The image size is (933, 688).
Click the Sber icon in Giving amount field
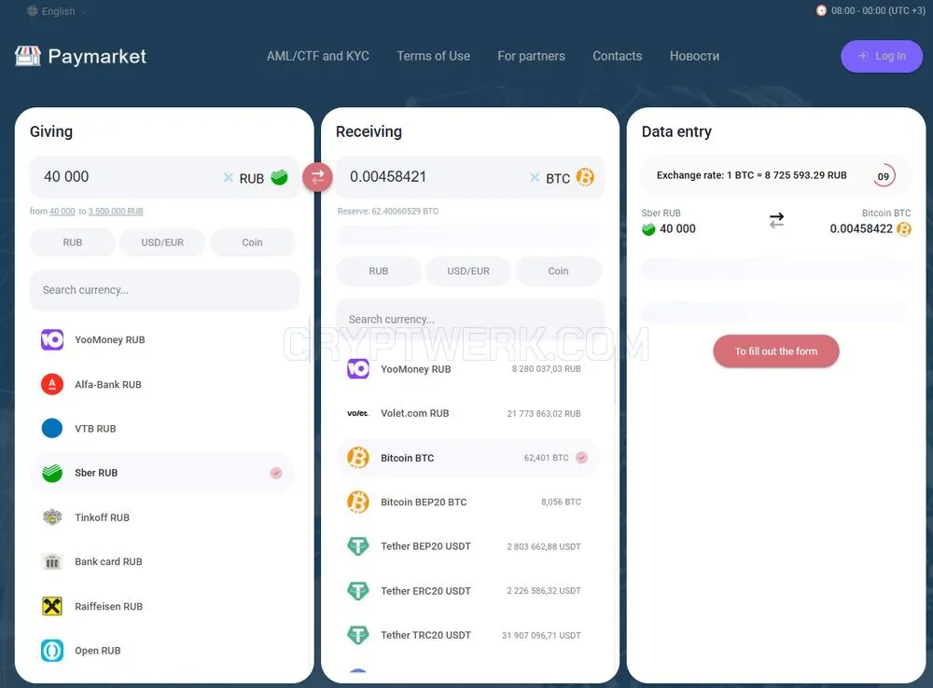click(279, 177)
